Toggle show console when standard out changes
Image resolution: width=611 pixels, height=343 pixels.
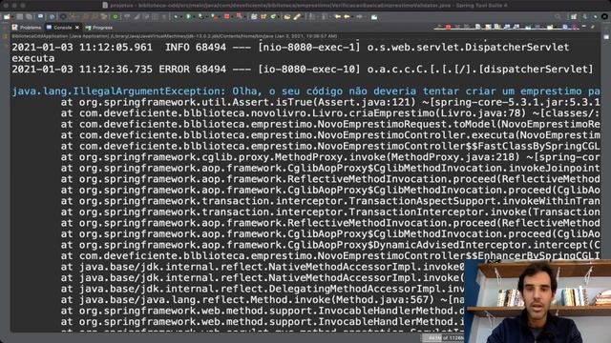(507, 28)
